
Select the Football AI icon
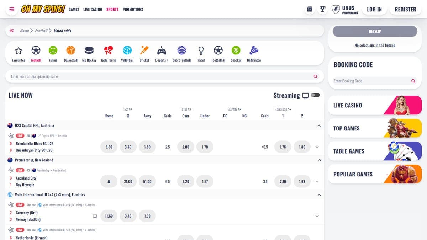coord(218,50)
